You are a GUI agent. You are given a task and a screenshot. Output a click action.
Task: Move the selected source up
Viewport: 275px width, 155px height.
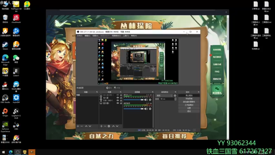tap(113, 126)
